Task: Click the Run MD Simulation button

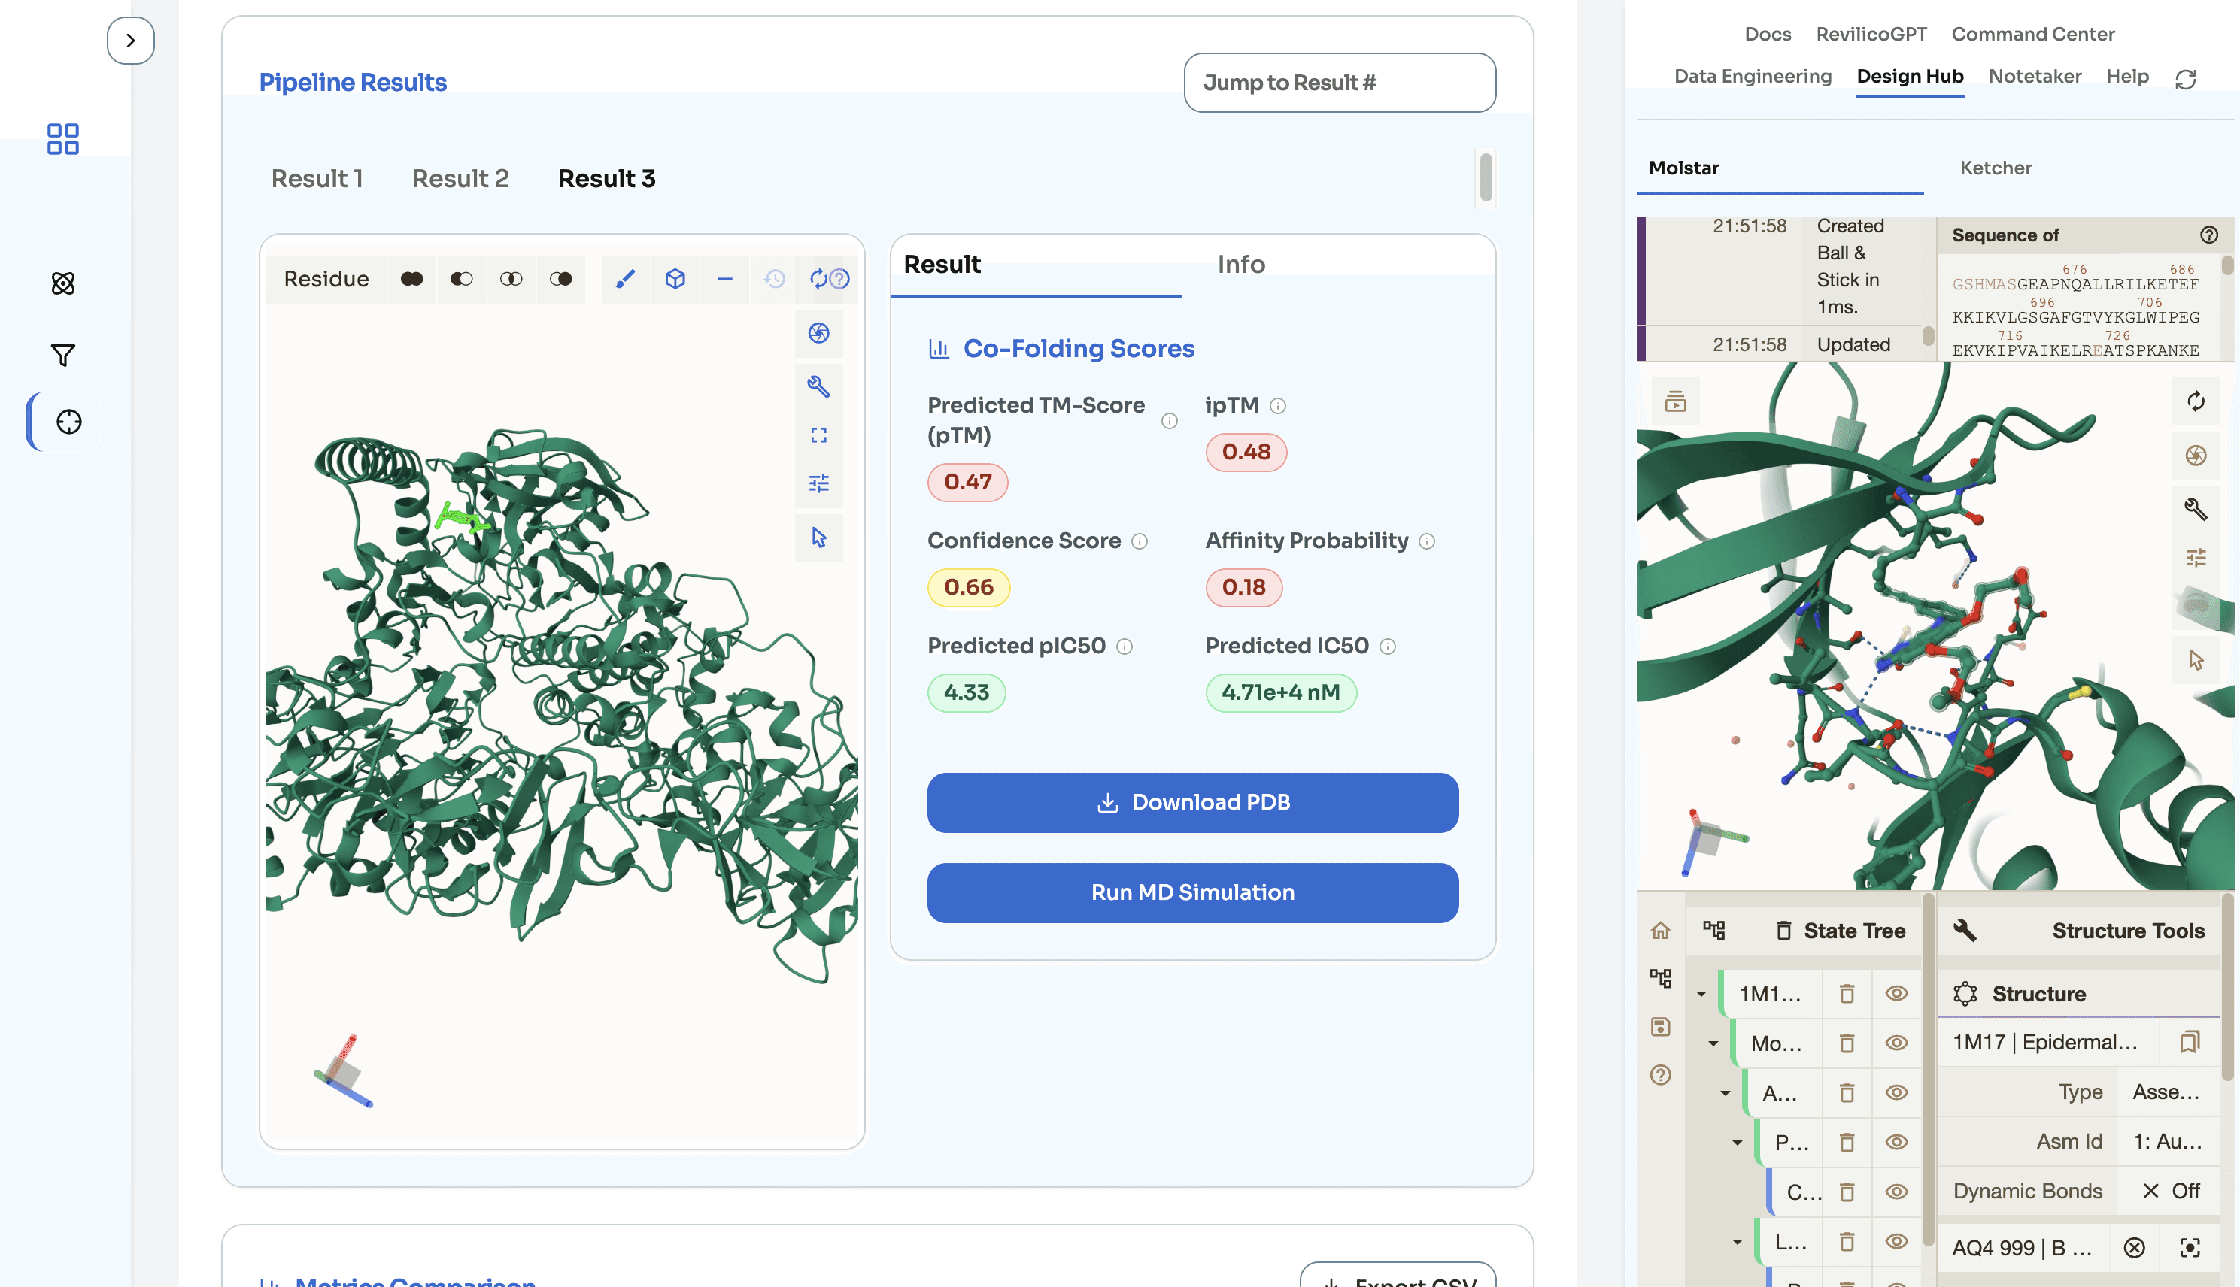Action: 1193,893
